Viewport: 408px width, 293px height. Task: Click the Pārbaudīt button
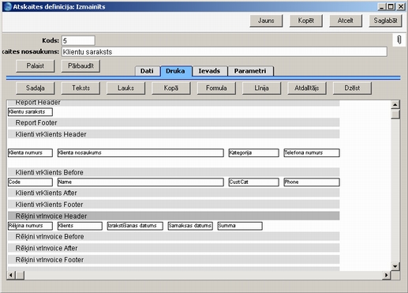[80, 66]
